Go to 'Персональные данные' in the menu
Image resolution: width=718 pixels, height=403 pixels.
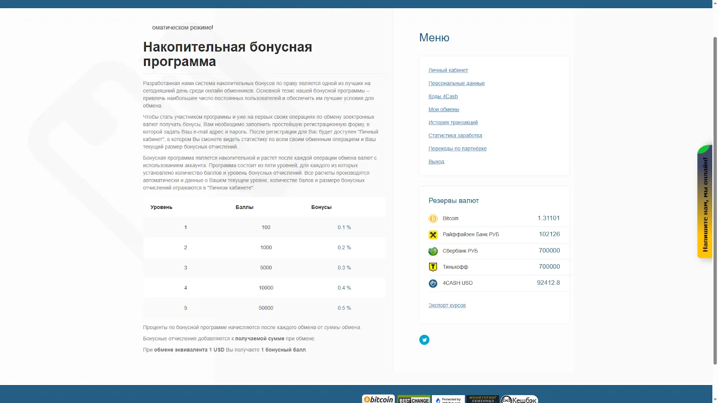(x=456, y=83)
